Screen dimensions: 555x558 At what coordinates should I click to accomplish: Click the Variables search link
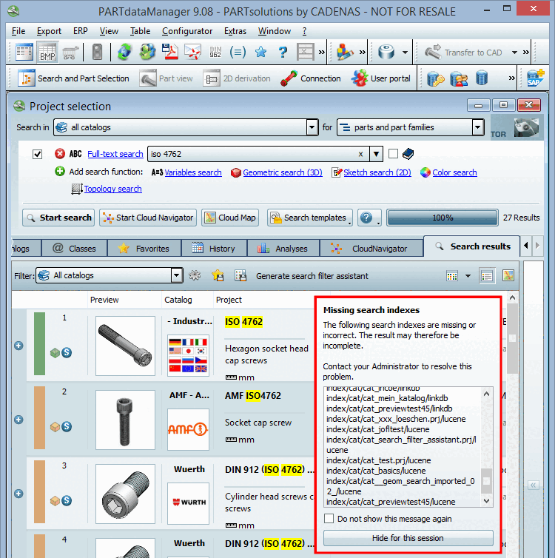(193, 172)
